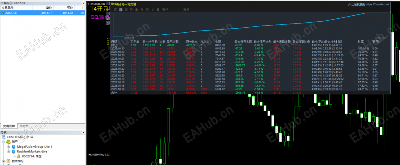Click the XAUUSD green arrow icon in Market Watch
Viewport: 400px width, 165px height.
tap(3, 12)
